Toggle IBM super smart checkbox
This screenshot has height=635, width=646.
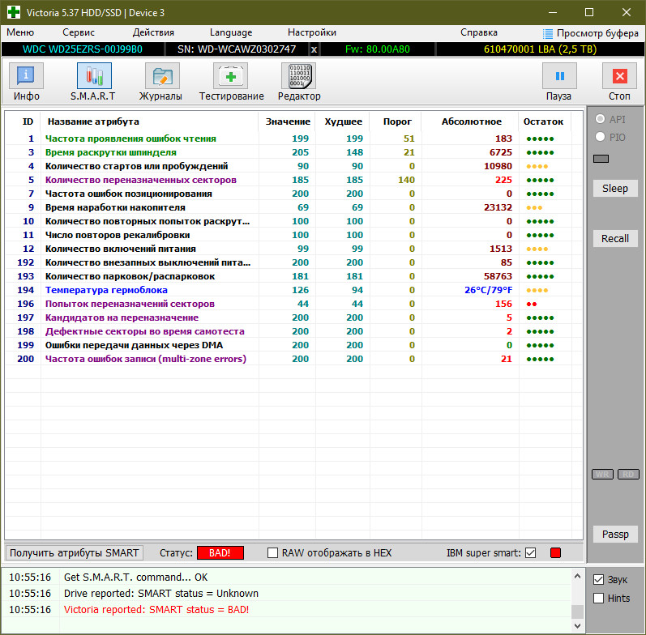531,553
